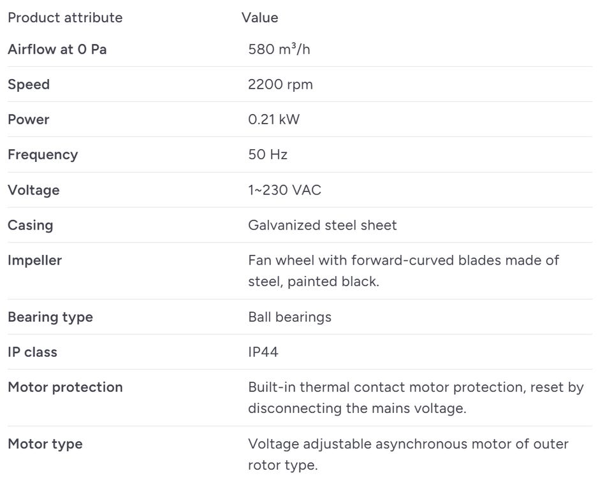This screenshot has height=478, width=612.
Task: Click the forward-curved blades description
Action: [x=404, y=271]
